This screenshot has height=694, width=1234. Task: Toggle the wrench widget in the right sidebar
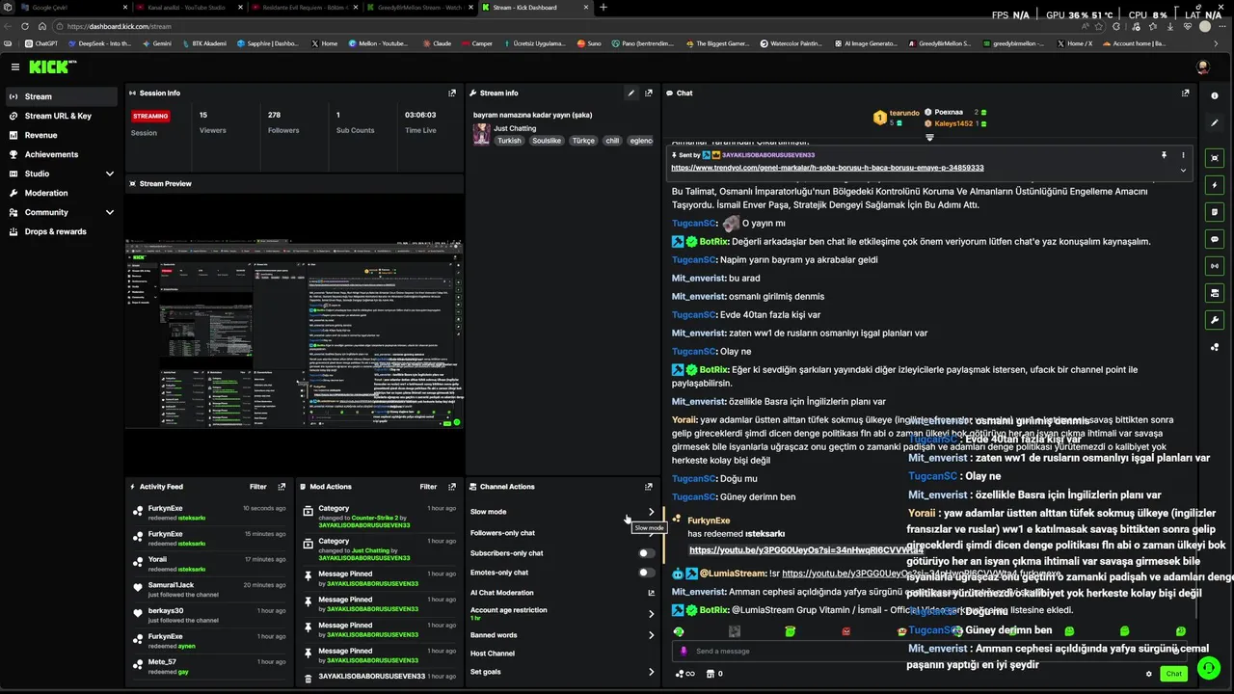tap(1215, 319)
